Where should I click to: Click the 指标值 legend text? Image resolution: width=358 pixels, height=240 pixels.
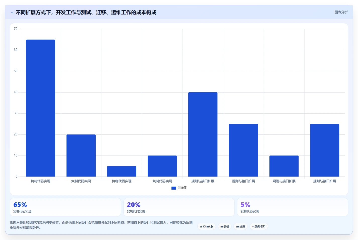[x=182, y=188]
